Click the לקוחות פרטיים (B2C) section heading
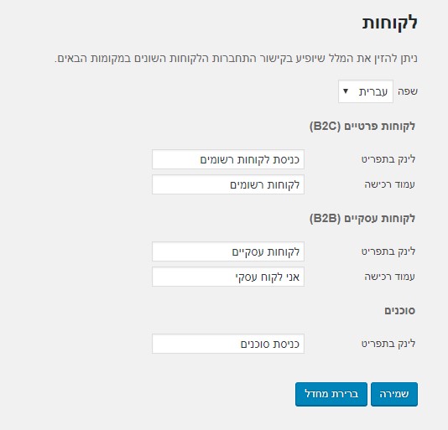The image size is (448, 430). (x=362, y=127)
